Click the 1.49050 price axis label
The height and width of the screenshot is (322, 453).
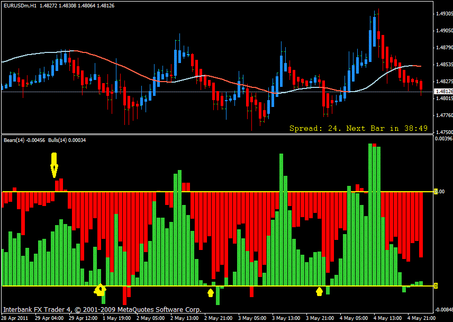coord(445,30)
